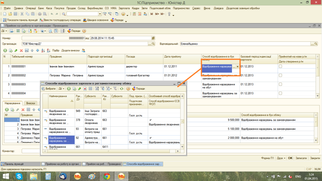Screen dimensions: 322x181
Task: Click the M+ memory button in toolbar
Action: point(157,14)
